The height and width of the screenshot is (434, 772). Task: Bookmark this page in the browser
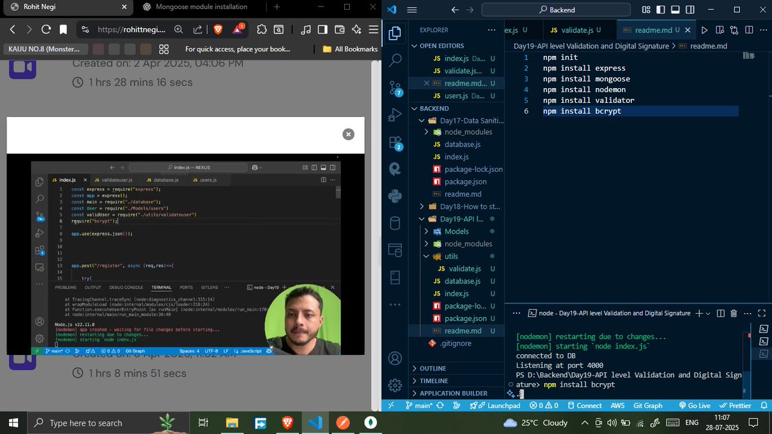pyautogui.click(x=63, y=30)
